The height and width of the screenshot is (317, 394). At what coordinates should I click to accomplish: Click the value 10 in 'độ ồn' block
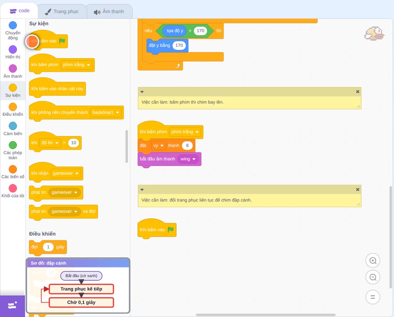[x=73, y=143]
